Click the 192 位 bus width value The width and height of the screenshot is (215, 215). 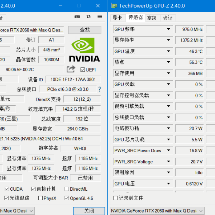coord(82,119)
